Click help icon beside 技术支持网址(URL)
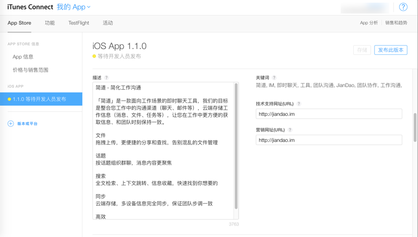The image size is (418, 237). (299, 104)
